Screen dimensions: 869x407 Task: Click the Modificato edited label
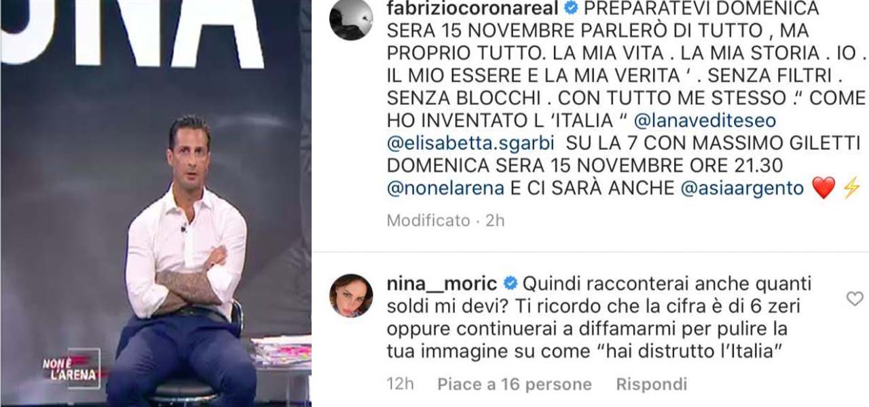[428, 220]
